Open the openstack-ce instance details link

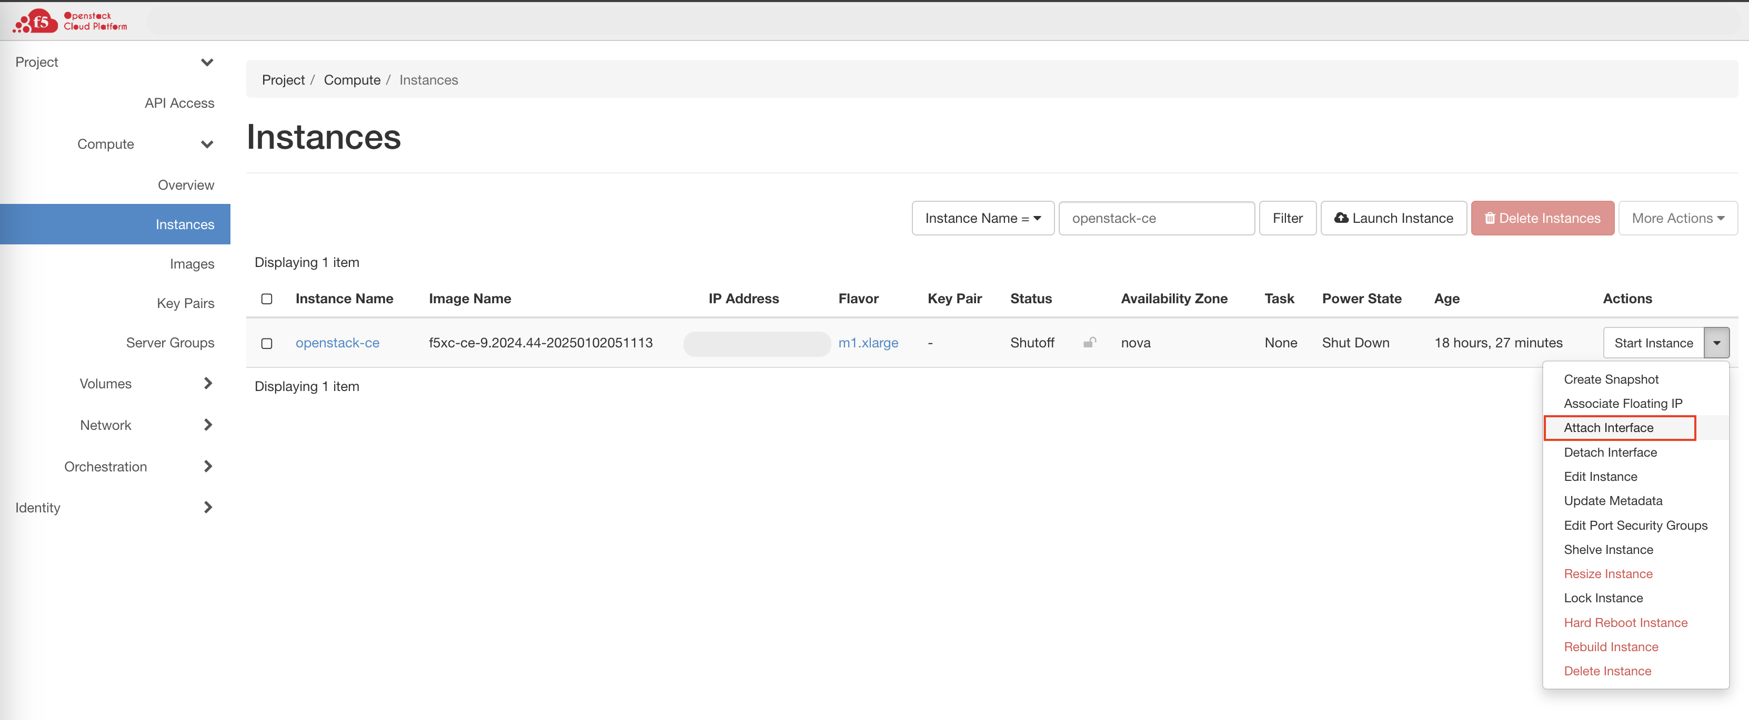pos(337,343)
